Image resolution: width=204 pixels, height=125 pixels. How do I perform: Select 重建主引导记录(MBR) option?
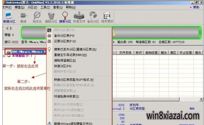pos(70,55)
